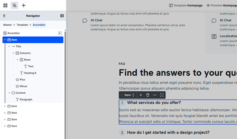This screenshot has width=237, height=139.
Task: Click the Preview eye icon
Action: 208,5
